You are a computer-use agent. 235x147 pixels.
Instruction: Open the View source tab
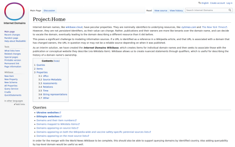pyautogui.click(x=161, y=11)
